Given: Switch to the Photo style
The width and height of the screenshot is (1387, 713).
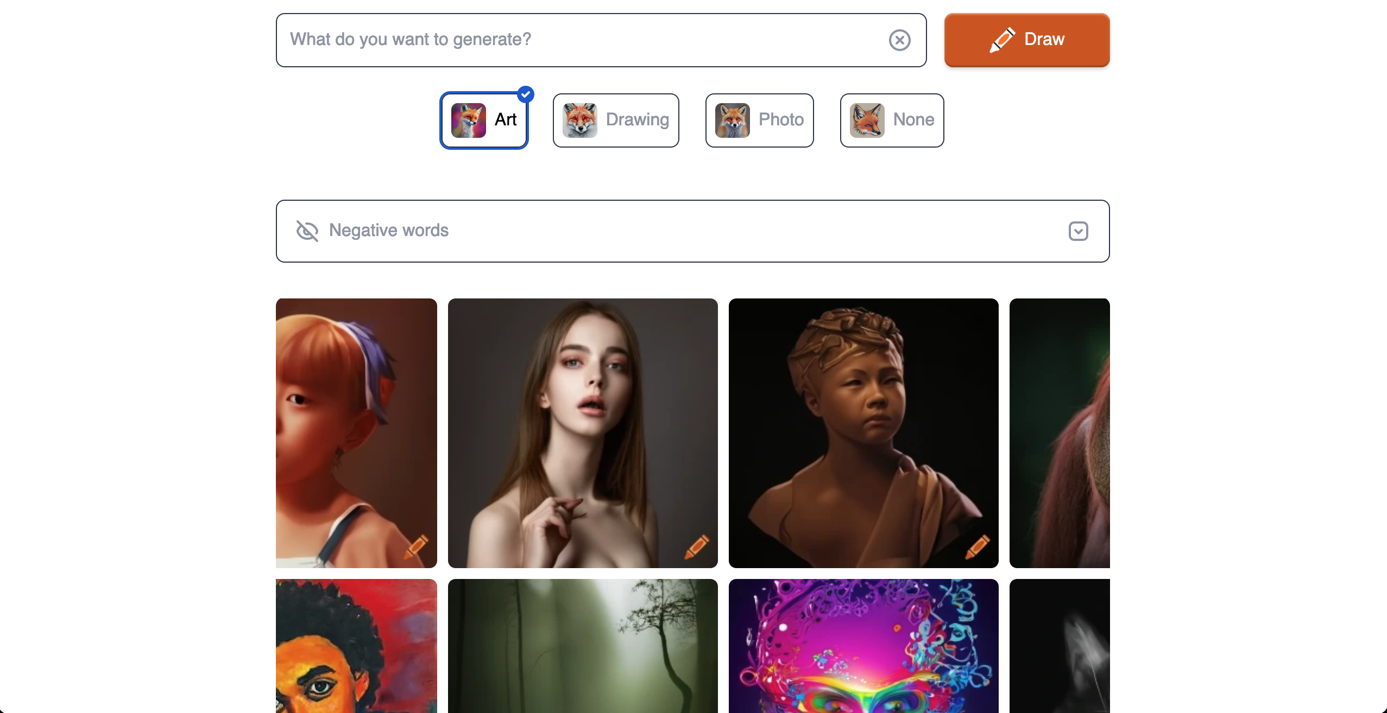Looking at the screenshot, I should (759, 120).
